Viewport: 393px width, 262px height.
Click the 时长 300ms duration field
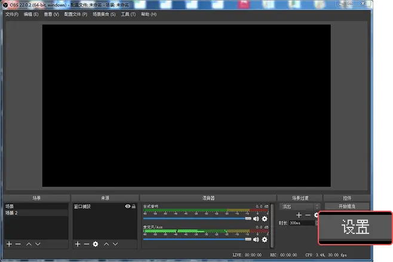[x=302, y=223]
